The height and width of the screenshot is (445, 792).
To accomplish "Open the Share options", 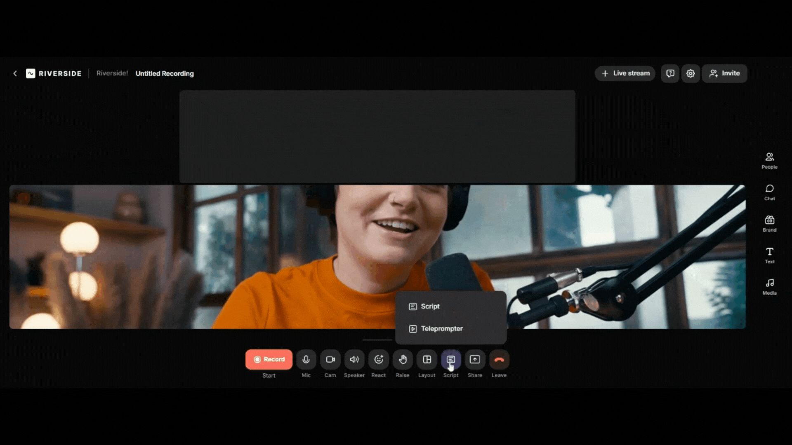I will (475, 359).
